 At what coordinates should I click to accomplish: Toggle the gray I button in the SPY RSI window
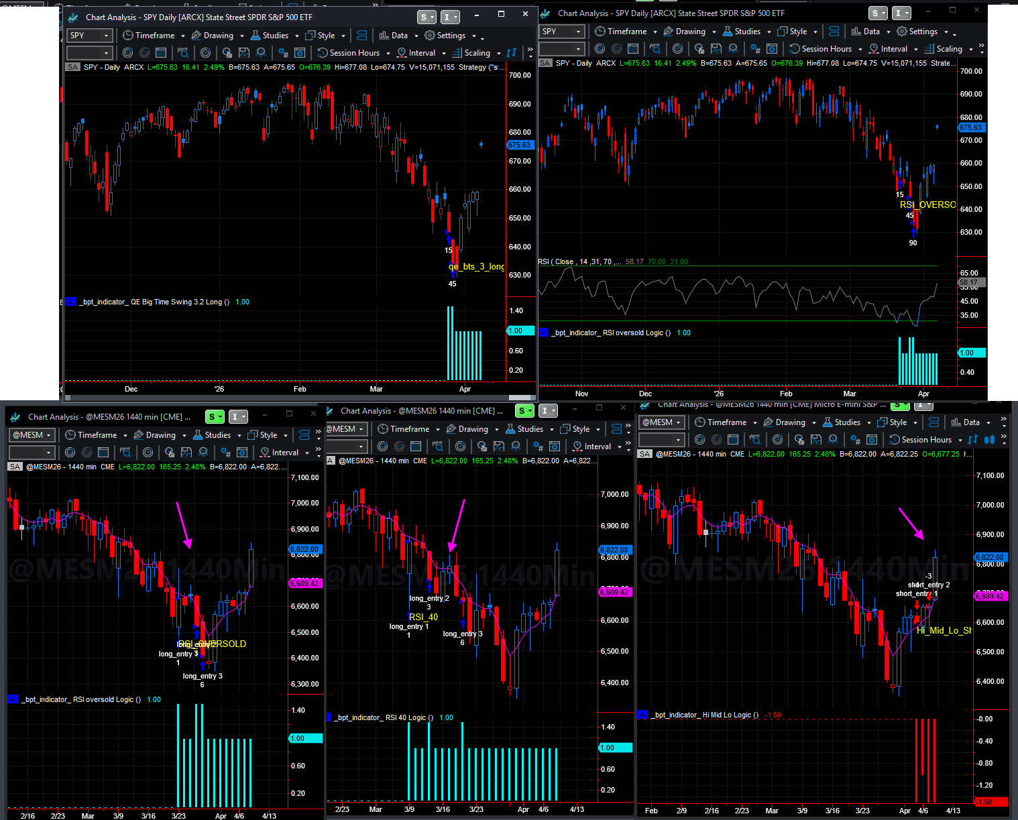(901, 13)
